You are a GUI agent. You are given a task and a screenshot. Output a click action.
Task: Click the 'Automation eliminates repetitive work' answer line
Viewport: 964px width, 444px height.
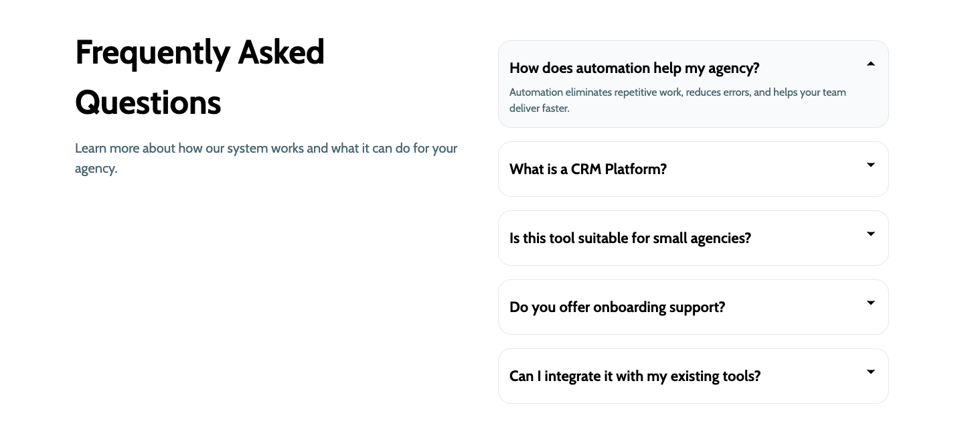tap(677, 92)
